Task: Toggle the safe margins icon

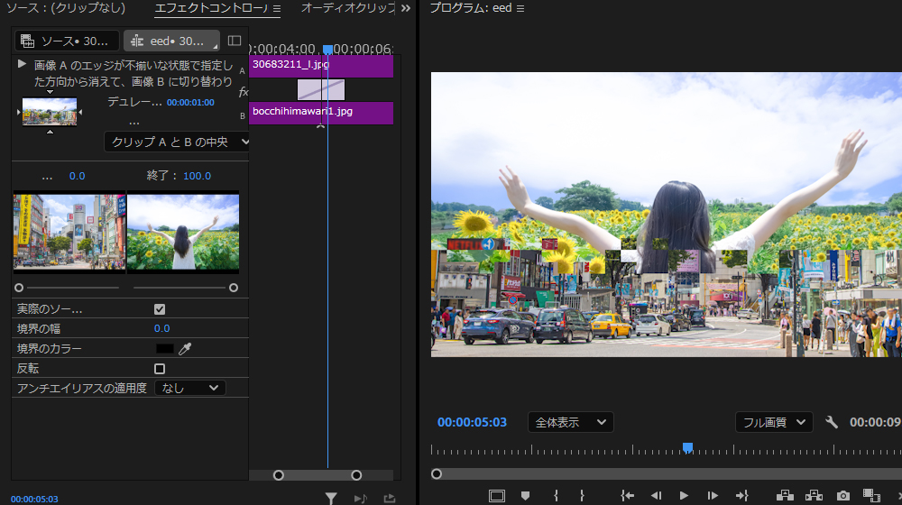Action: click(496, 496)
